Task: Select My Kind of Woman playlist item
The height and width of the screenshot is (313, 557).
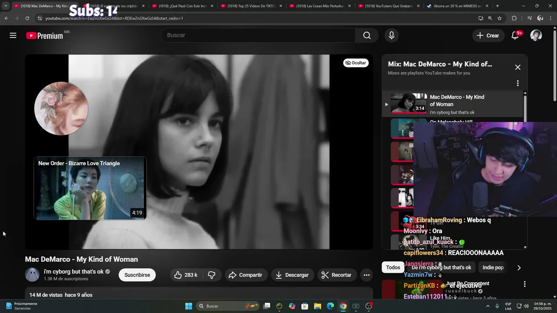Action: point(453,104)
